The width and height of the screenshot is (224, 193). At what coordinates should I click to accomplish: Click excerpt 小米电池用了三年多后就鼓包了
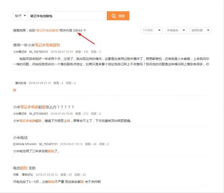36,151
